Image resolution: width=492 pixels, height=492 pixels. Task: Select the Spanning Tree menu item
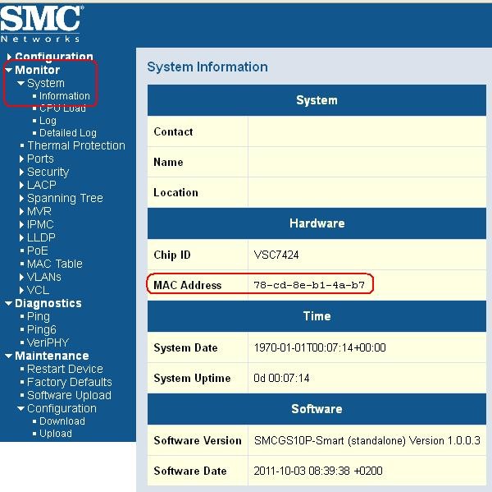[65, 199]
